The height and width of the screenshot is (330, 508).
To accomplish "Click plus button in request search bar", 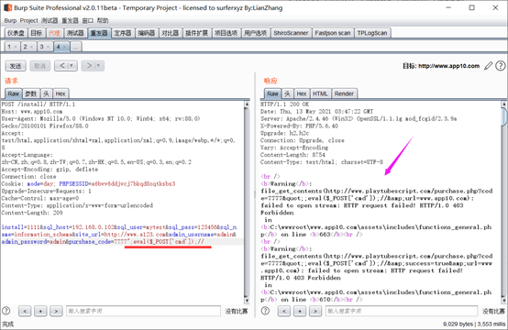I will 40,312.
